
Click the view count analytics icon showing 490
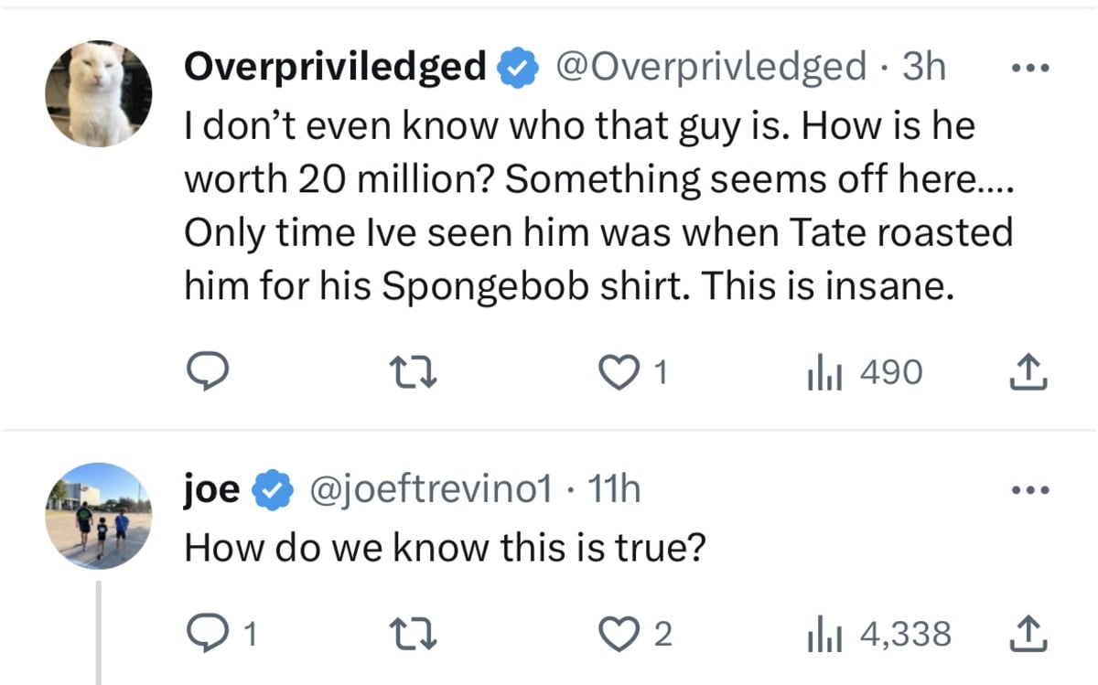coord(823,371)
